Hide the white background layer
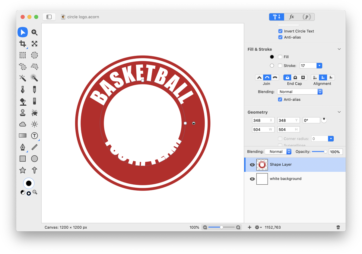 point(252,179)
